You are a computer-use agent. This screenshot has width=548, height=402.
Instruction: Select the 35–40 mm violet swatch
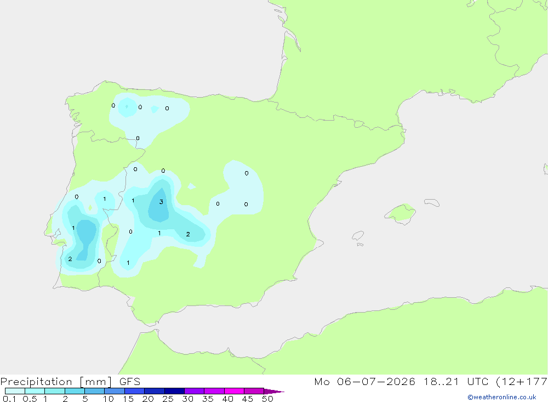tap(214, 391)
